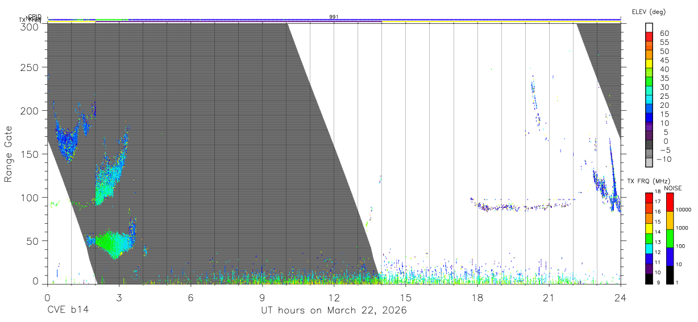
Task: Click the '21' hour tick on time axis
Action: click(x=549, y=297)
